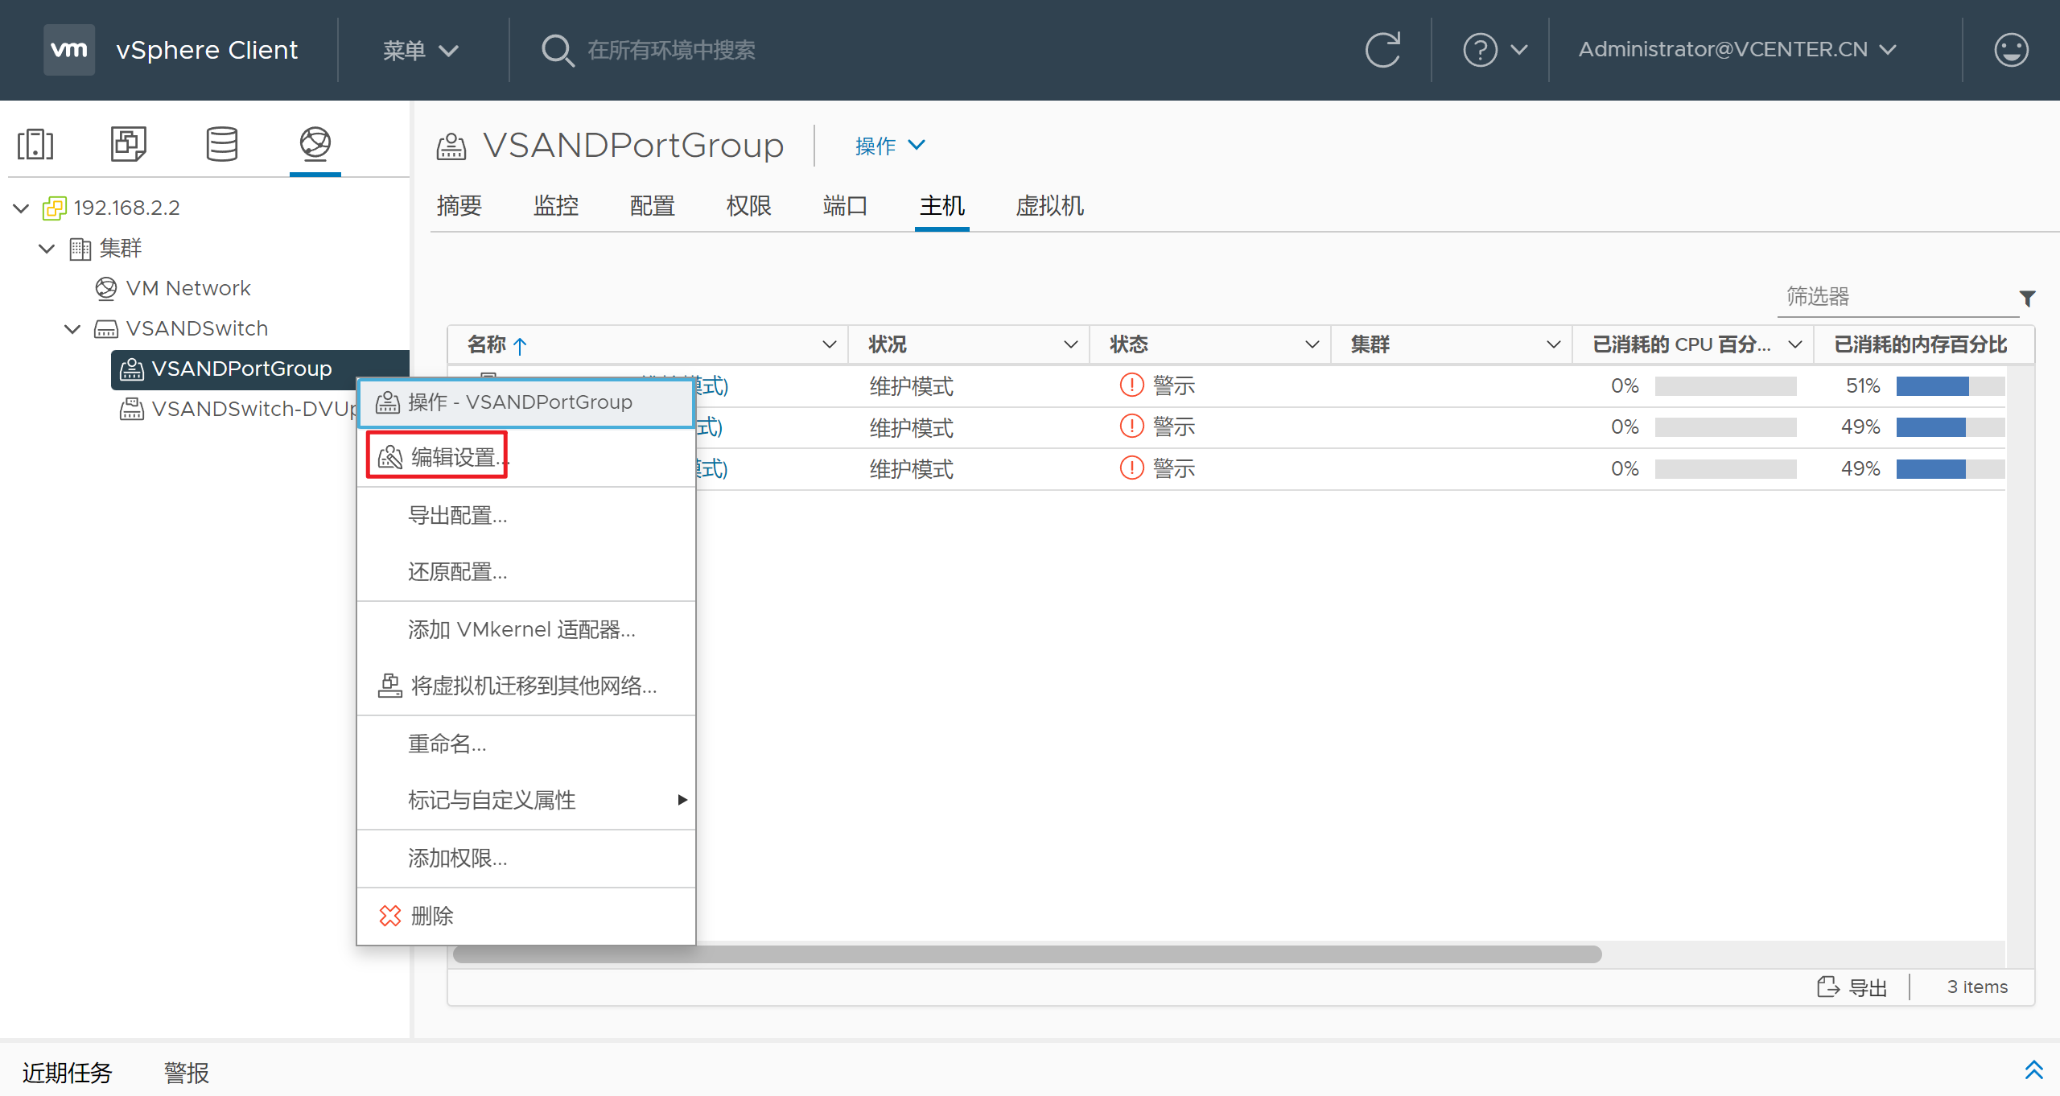Switch to the 配置 tab
This screenshot has height=1096, width=2060.
point(653,206)
